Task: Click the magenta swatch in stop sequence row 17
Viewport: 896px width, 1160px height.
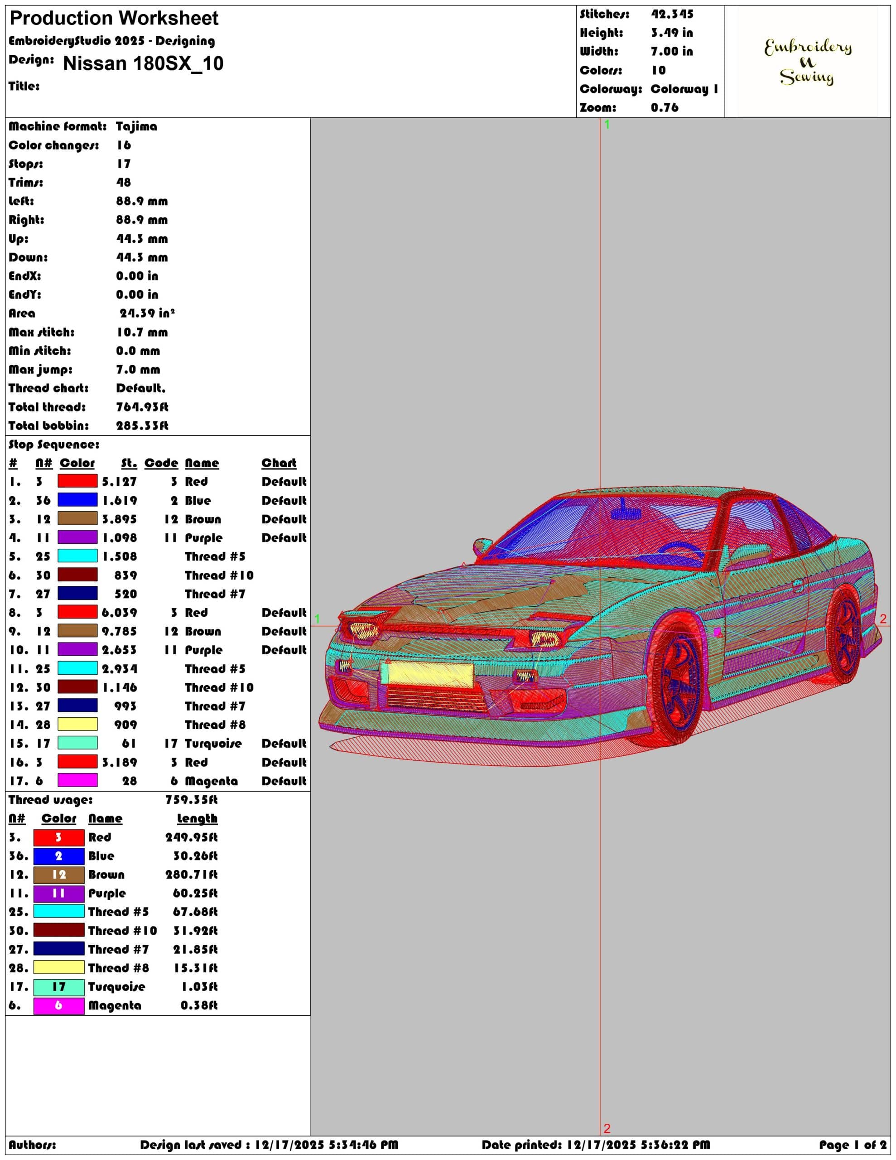Action: [x=77, y=780]
